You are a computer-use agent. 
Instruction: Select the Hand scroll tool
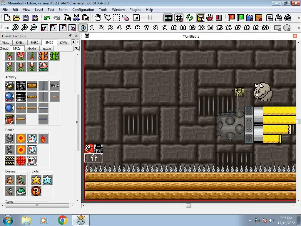98,18
